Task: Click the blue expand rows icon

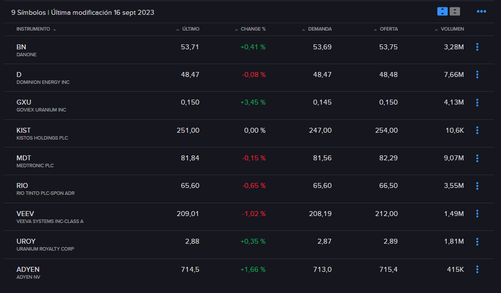Action: [x=442, y=11]
